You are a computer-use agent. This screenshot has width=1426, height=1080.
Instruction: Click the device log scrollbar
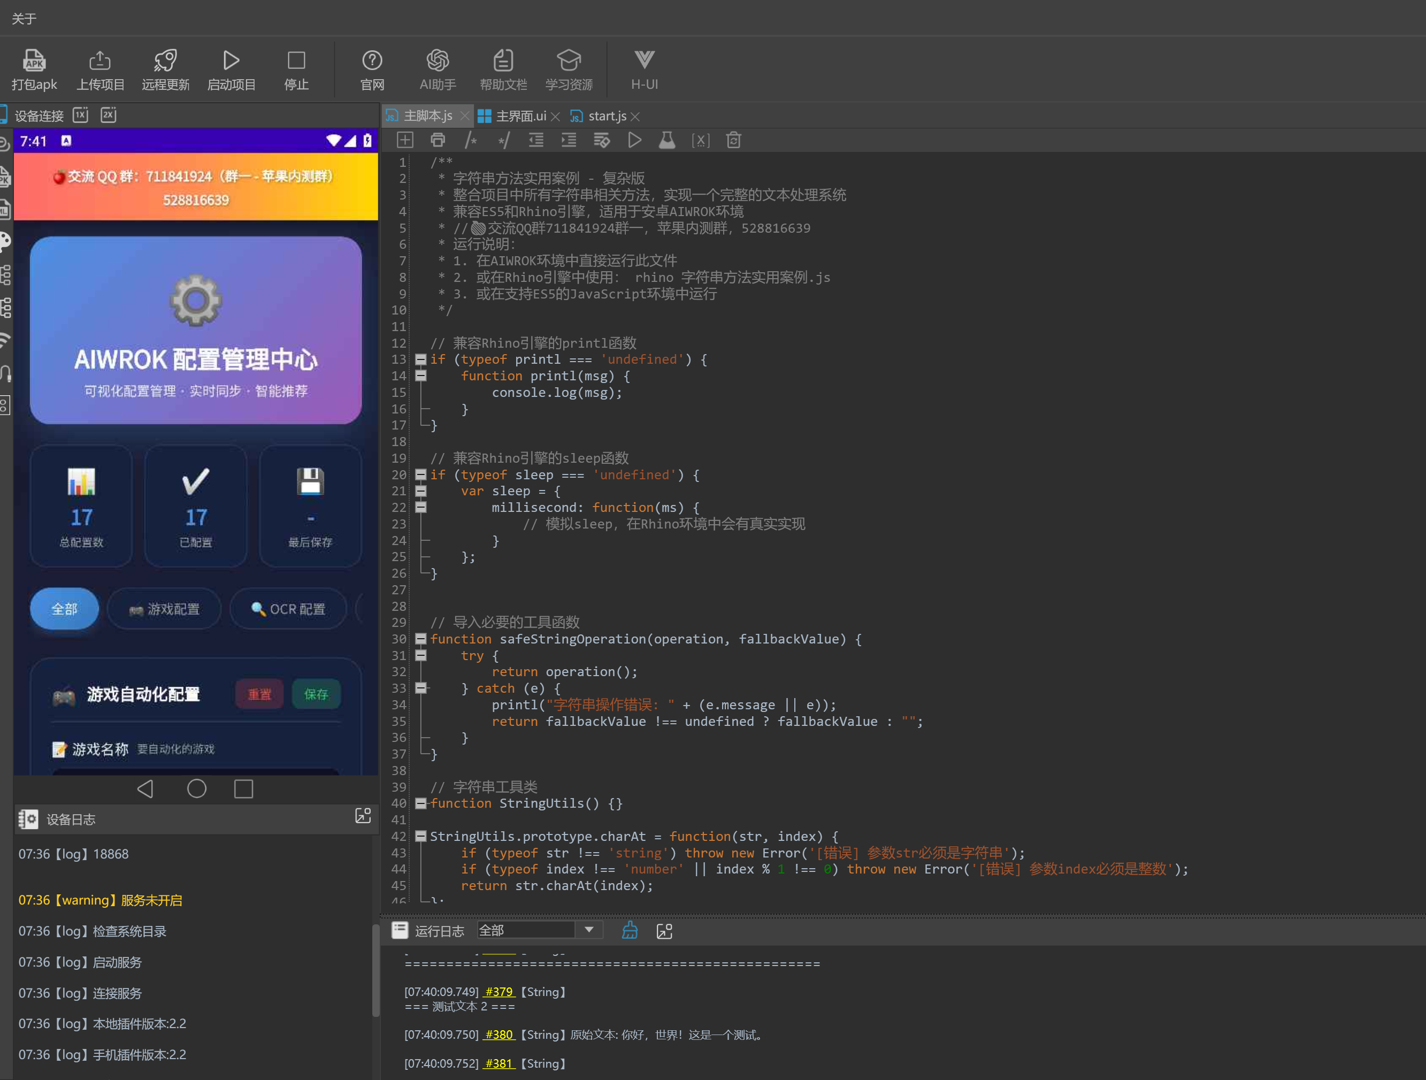point(375,970)
